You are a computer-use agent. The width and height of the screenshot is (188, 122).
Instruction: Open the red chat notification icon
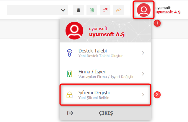[105, 10]
